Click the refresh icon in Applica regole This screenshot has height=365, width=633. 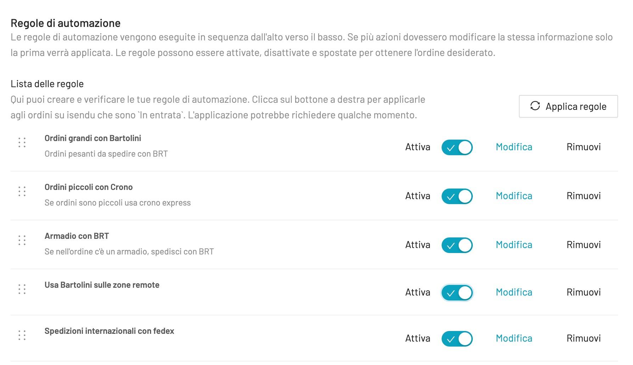[535, 106]
